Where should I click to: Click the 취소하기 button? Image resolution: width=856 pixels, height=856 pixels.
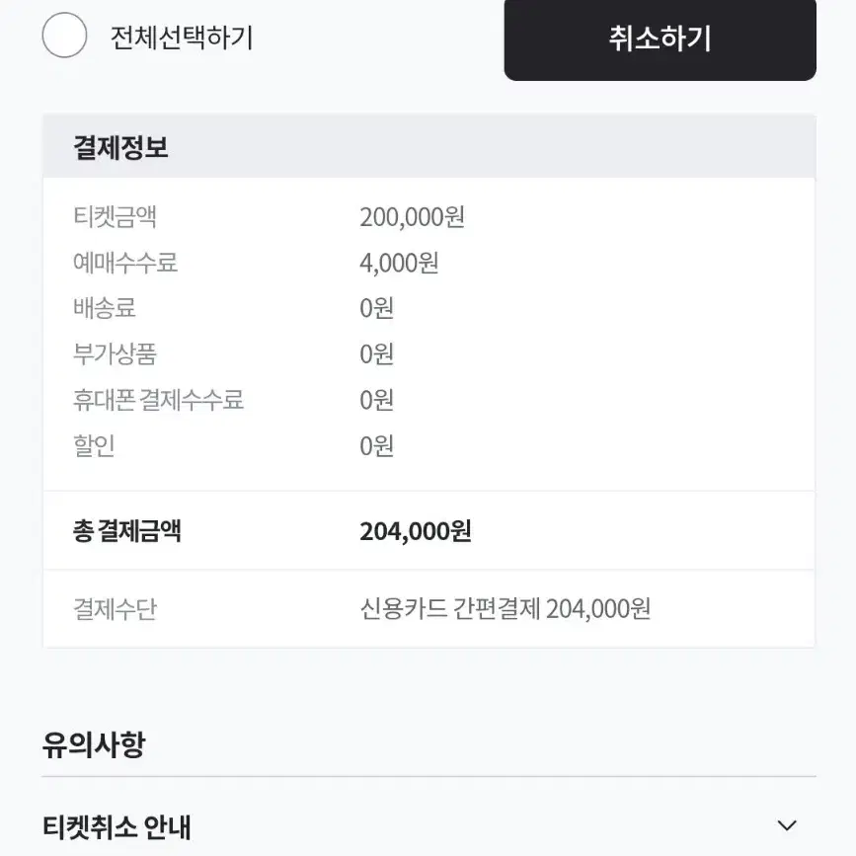660,39
